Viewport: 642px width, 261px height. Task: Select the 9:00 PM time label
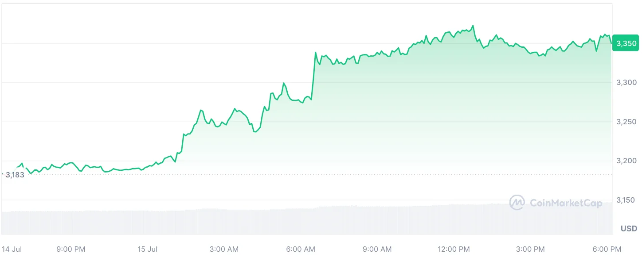click(x=71, y=249)
